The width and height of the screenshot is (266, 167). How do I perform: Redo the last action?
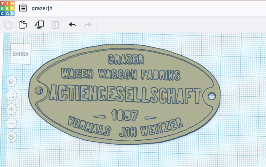point(88,25)
